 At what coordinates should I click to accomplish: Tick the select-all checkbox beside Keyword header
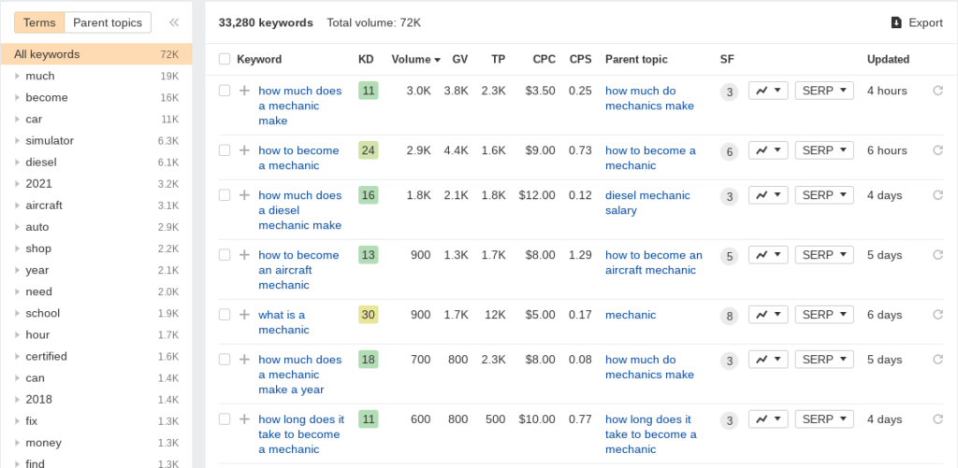point(225,59)
